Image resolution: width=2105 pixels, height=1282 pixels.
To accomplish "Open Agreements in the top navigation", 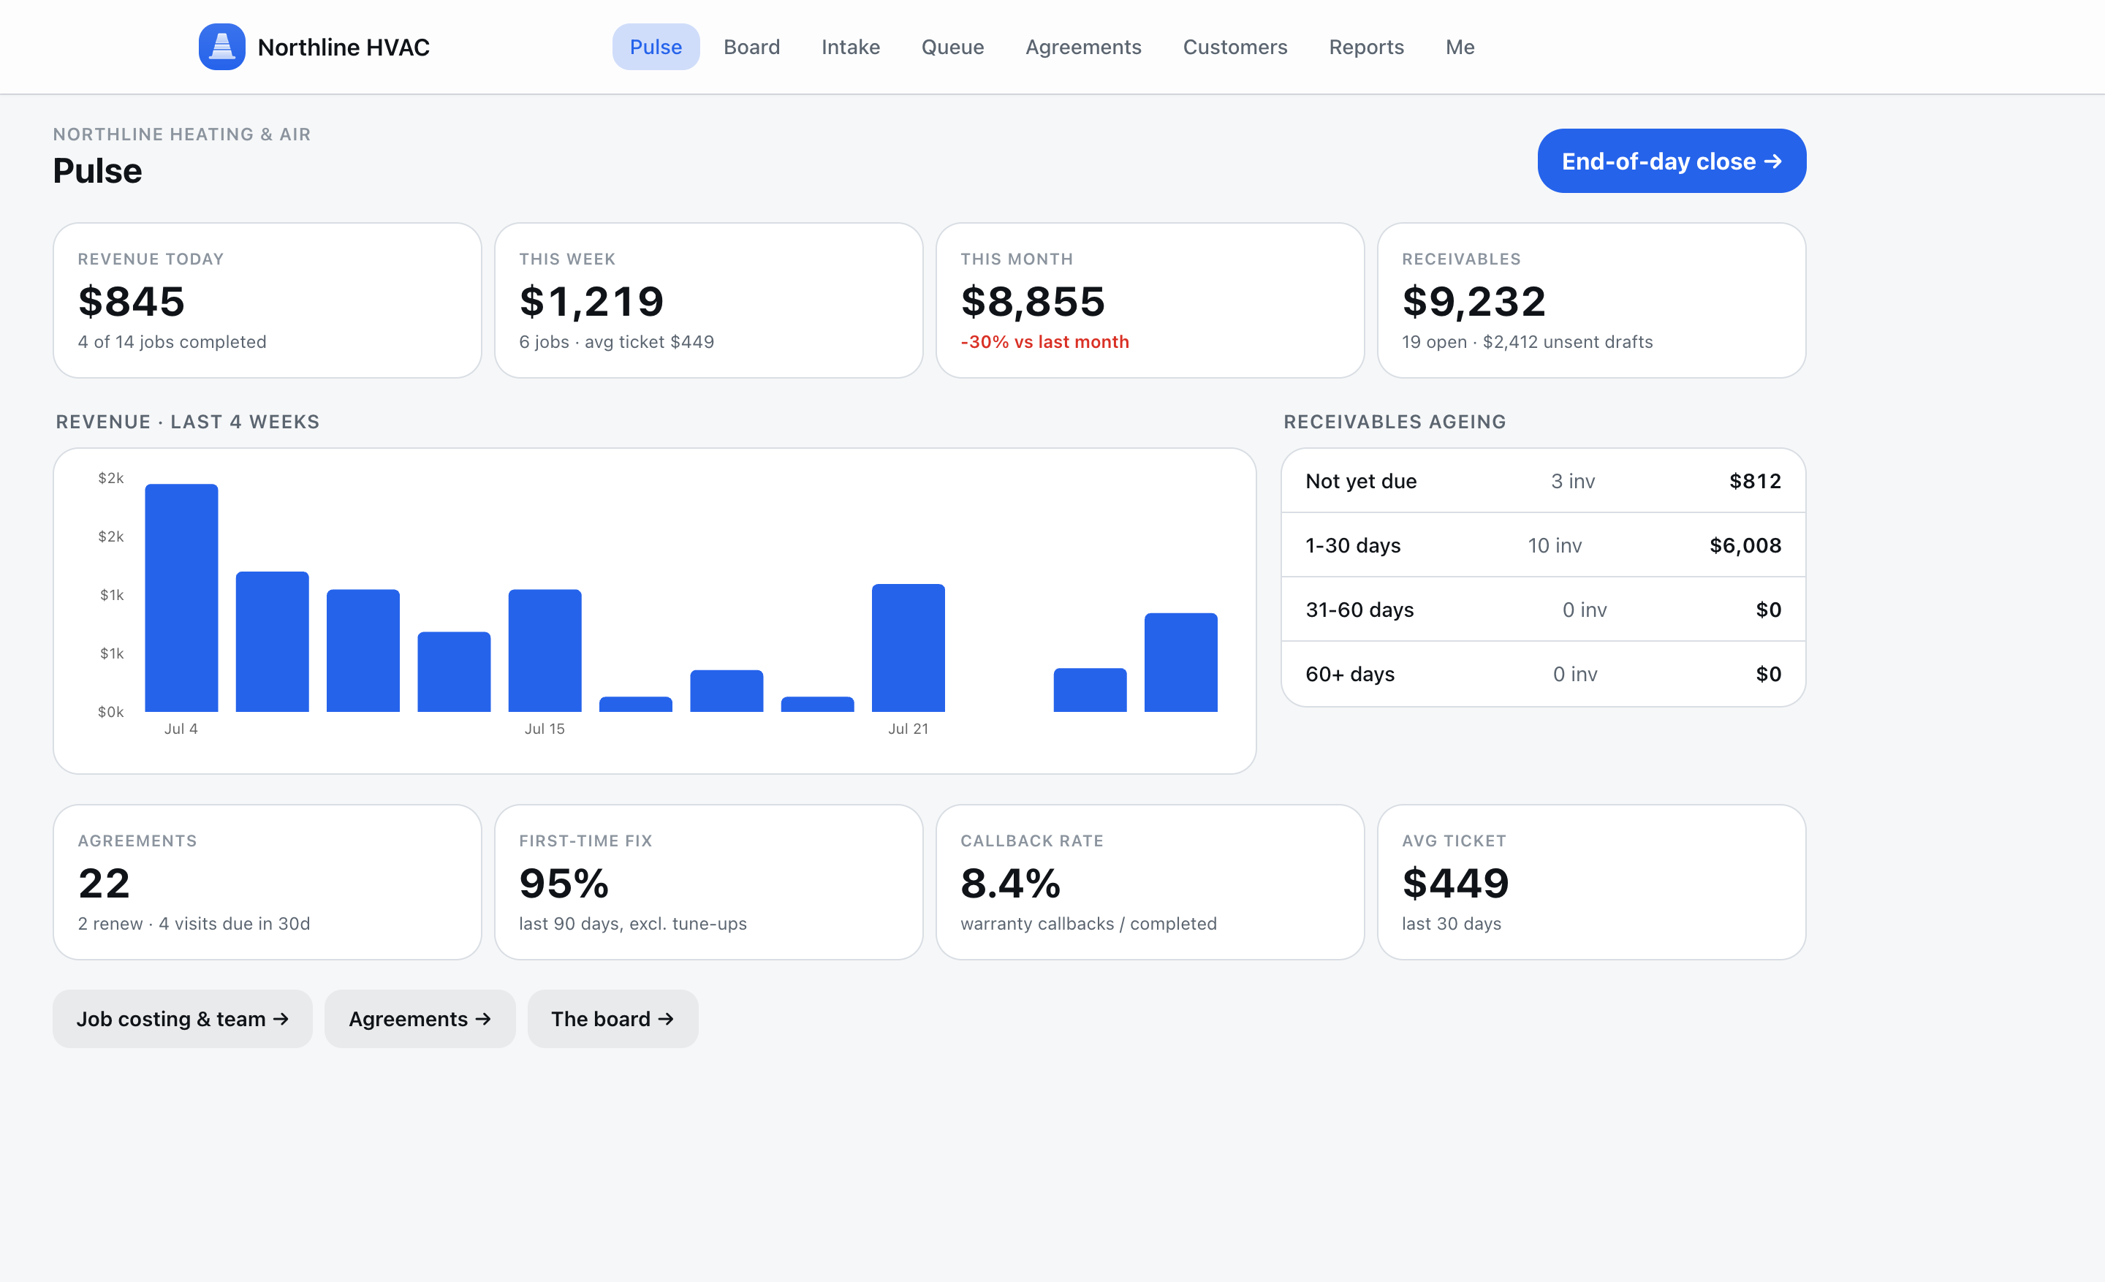I will click(x=1082, y=47).
